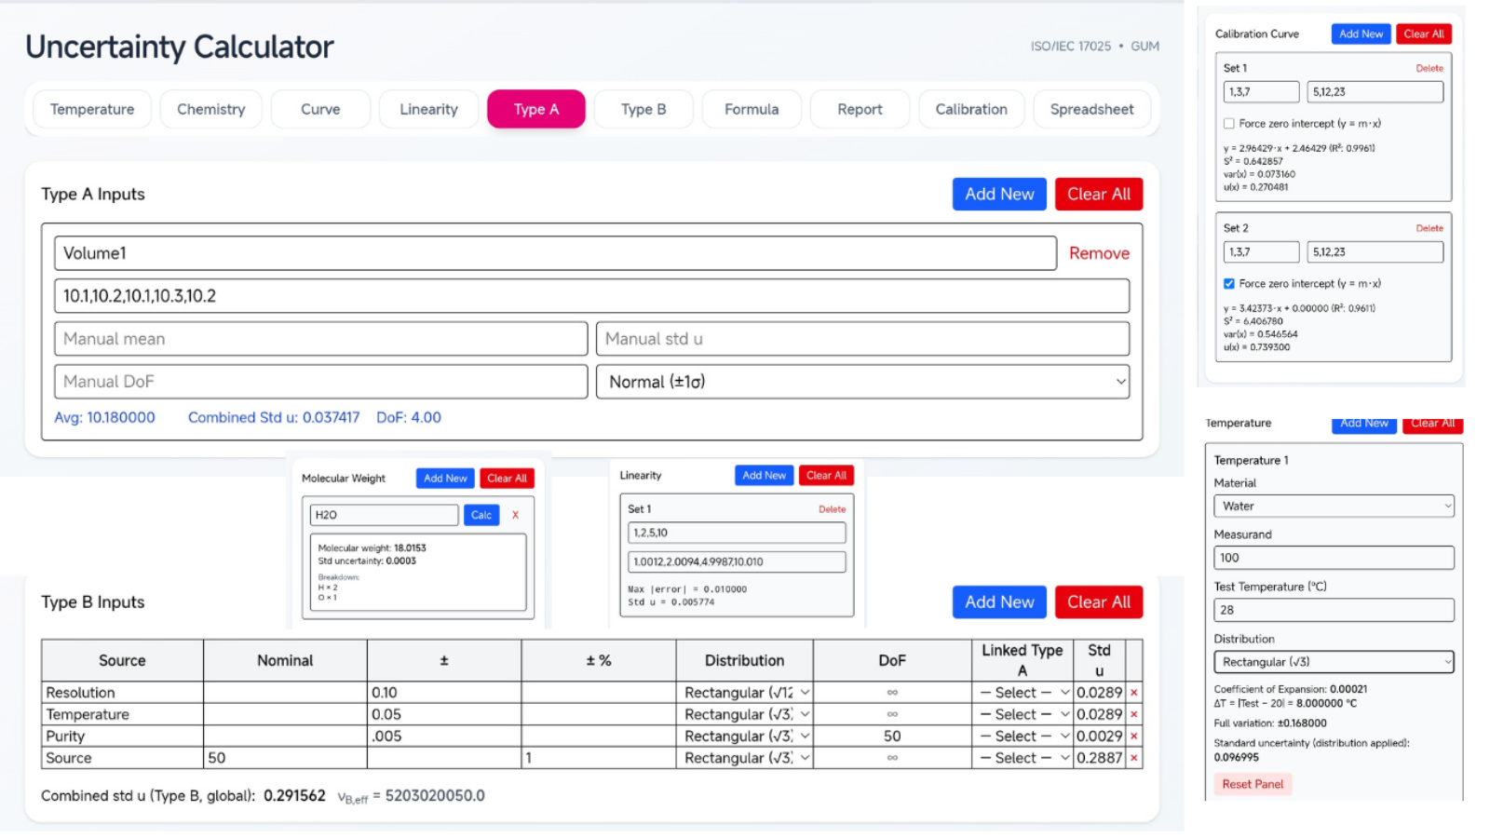Click Remove link beside Volume1
Image resolution: width=1490 pixels, height=838 pixels.
[1099, 253]
